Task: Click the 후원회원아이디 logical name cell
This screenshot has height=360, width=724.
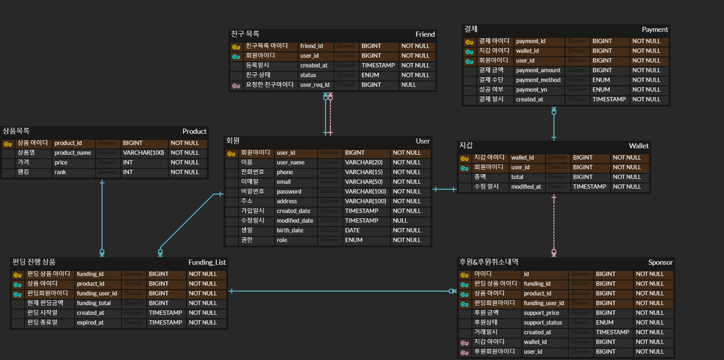Action: 496,352
